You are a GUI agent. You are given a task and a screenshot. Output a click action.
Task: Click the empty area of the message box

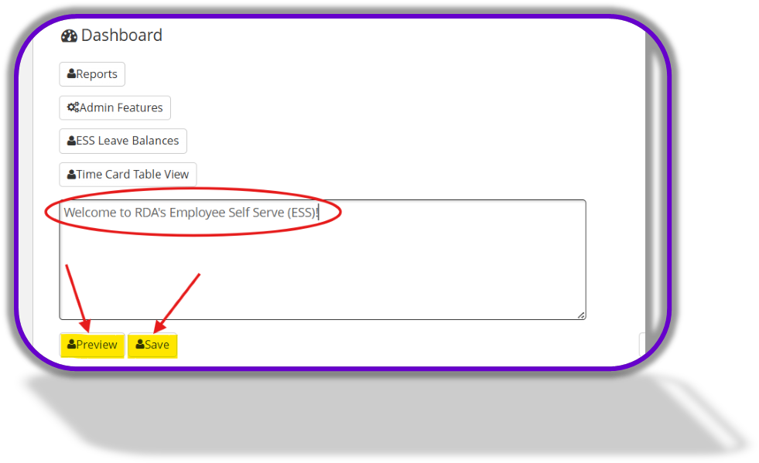pos(323,271)
